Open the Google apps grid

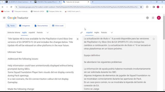click(153, 18)
